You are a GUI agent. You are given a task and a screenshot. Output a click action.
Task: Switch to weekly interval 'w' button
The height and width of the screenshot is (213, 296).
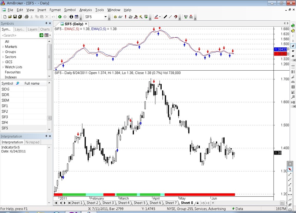pos(293,51)
